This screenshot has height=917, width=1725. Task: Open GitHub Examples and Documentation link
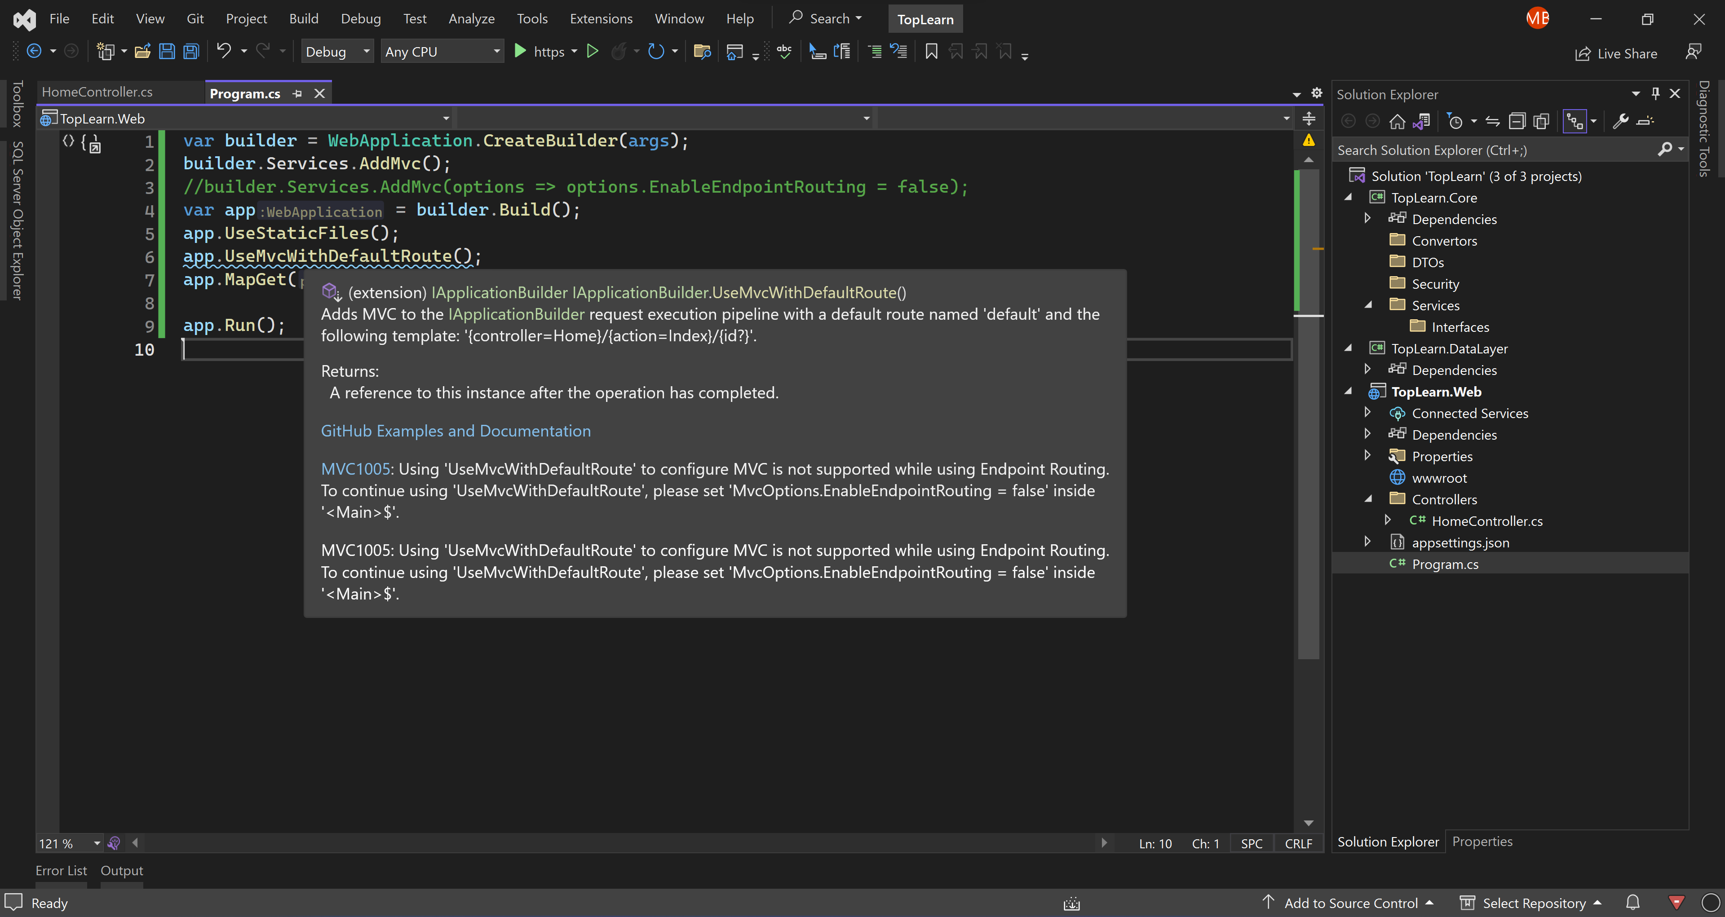point(456,431)
